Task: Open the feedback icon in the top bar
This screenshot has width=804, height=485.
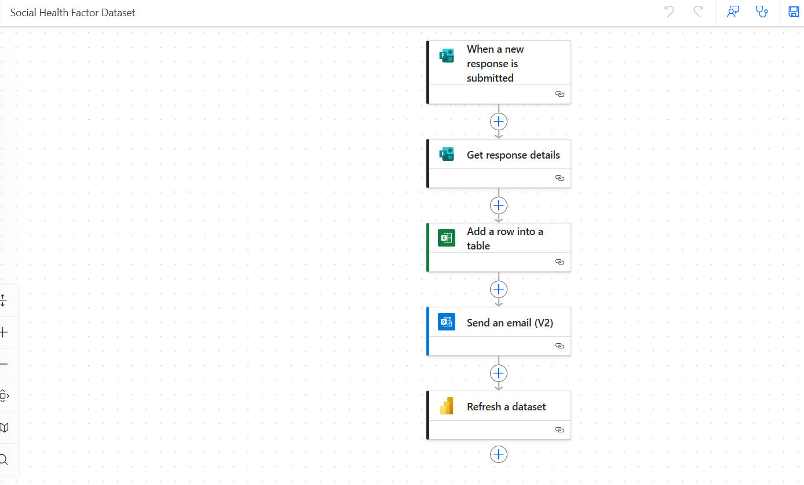Action: click(x=733, y=12)
